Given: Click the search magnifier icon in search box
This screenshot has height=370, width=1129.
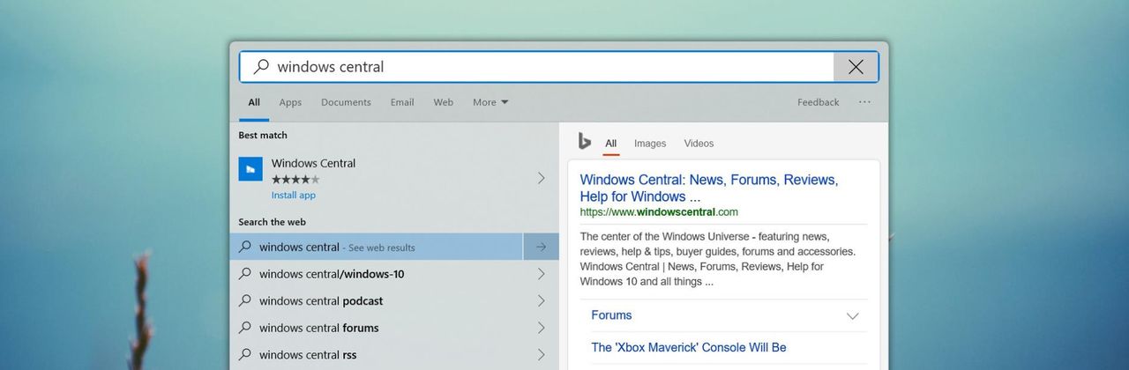Looking at the screenshot, I should click(261, 66).
